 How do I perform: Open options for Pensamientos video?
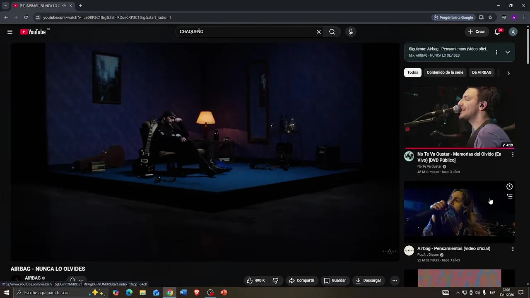(x=513, y=249)
